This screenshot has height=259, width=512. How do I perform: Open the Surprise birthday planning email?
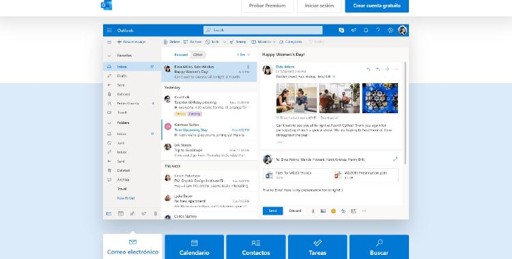(x=209, y=106)
